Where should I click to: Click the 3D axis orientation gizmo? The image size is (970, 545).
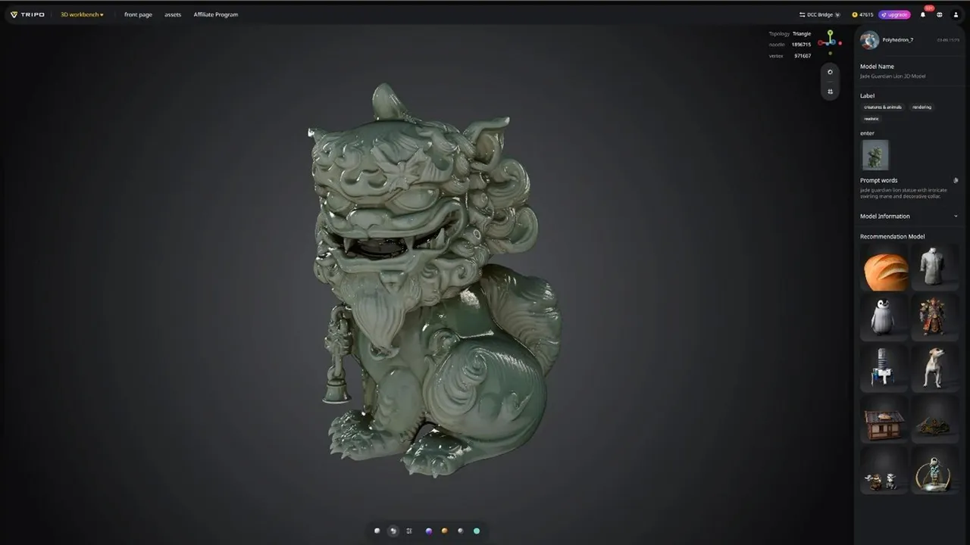point(831,41)
